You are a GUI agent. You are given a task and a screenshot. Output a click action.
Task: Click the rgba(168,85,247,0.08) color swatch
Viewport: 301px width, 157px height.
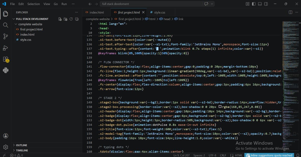point(220,107)
